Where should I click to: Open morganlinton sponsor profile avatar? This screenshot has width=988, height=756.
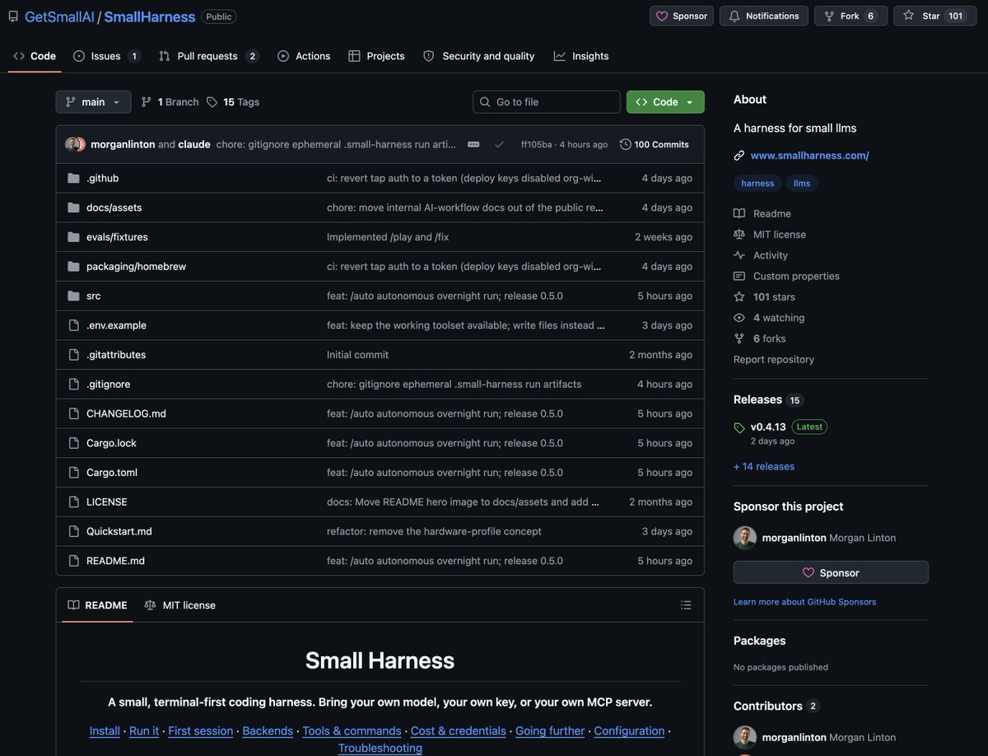point(745,538)
